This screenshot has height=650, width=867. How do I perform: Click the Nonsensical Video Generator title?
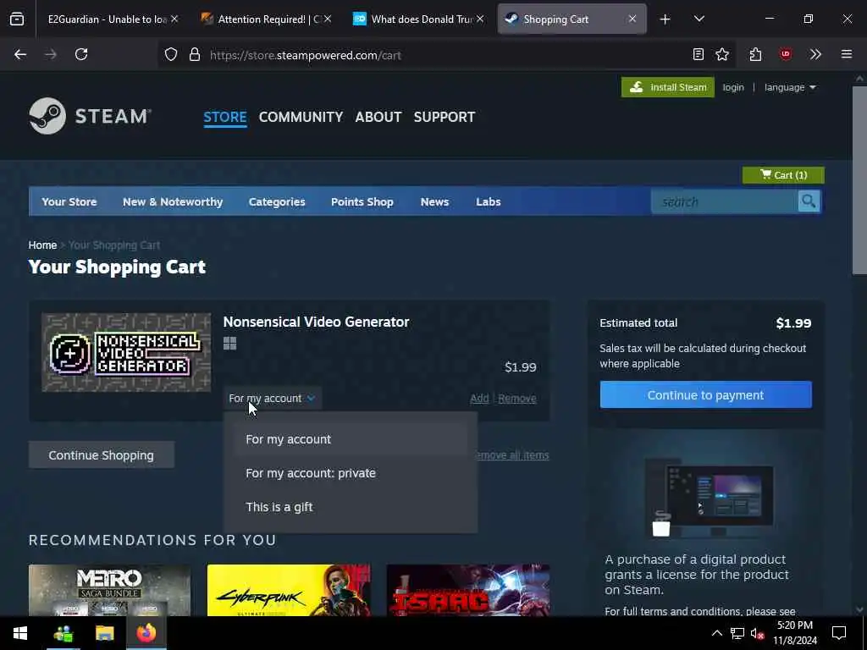pos(317,322)
